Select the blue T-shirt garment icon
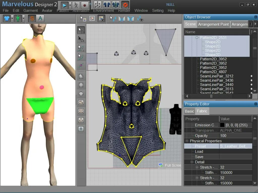Screen dimensions: 258x193 7,18
